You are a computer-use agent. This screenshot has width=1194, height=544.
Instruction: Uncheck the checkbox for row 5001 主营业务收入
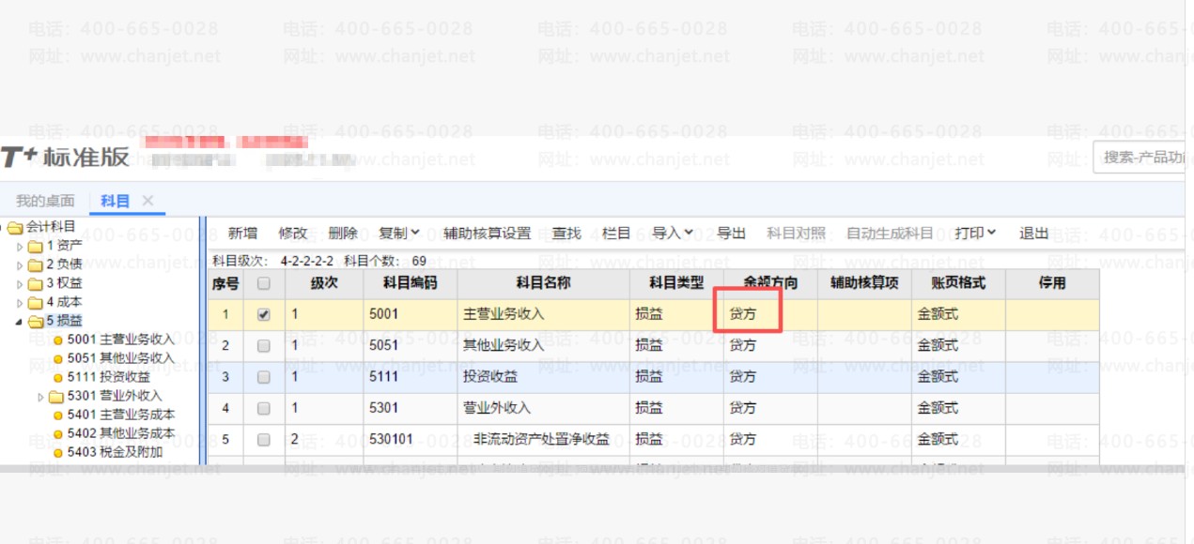[x=264, y=315]
